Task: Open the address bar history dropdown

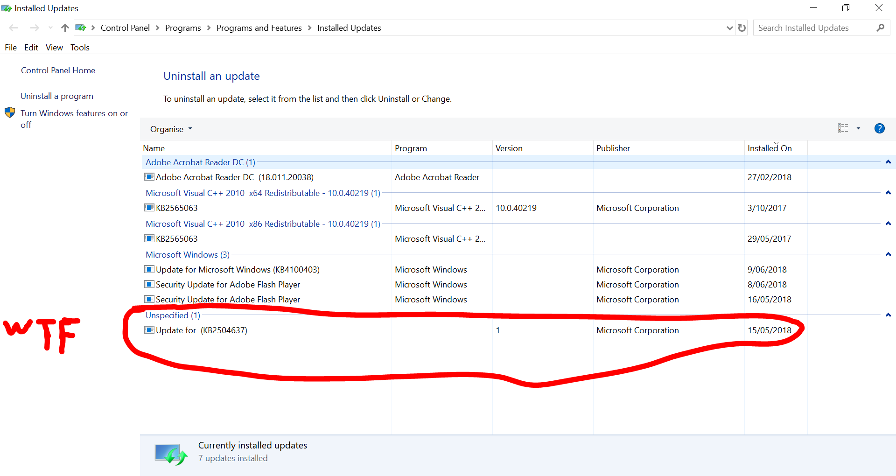Action: click(x=729, y=28)
